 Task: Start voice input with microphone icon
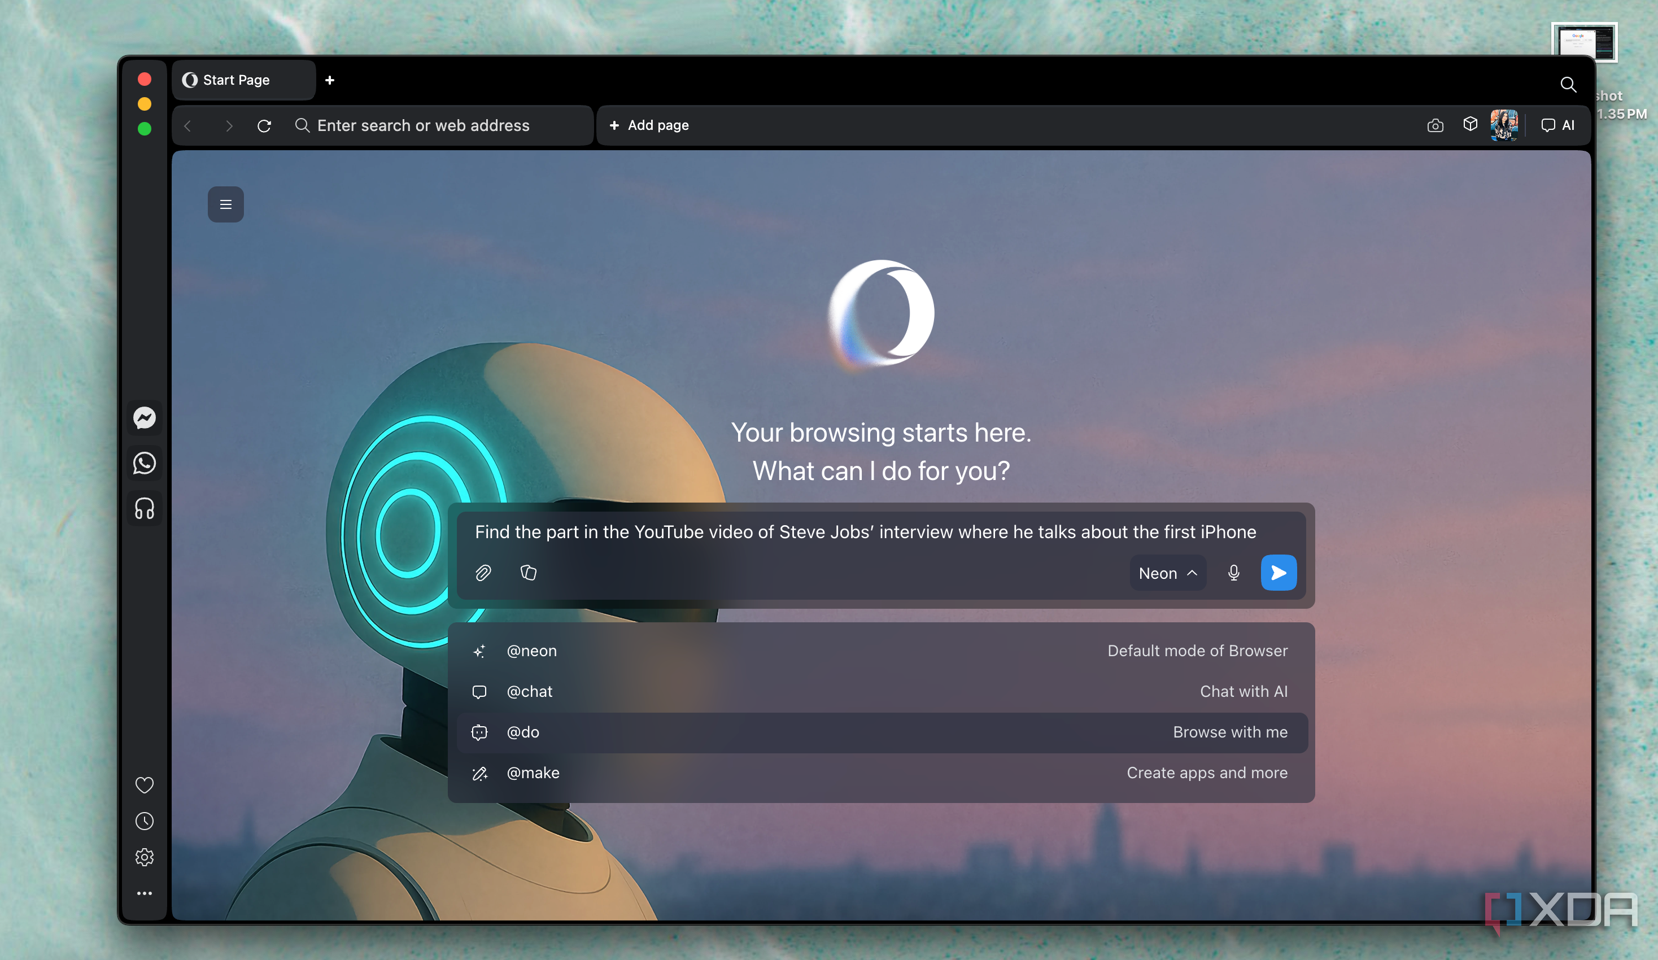coord(1234,573)
